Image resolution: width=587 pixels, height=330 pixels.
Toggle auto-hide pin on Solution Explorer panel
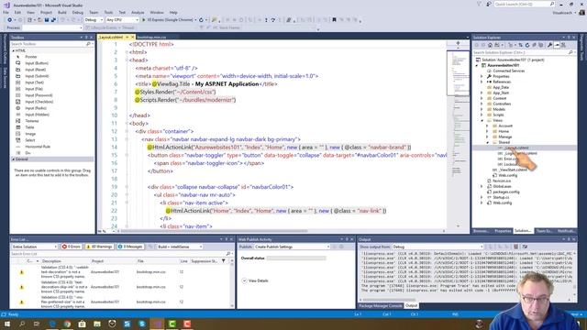569,38
